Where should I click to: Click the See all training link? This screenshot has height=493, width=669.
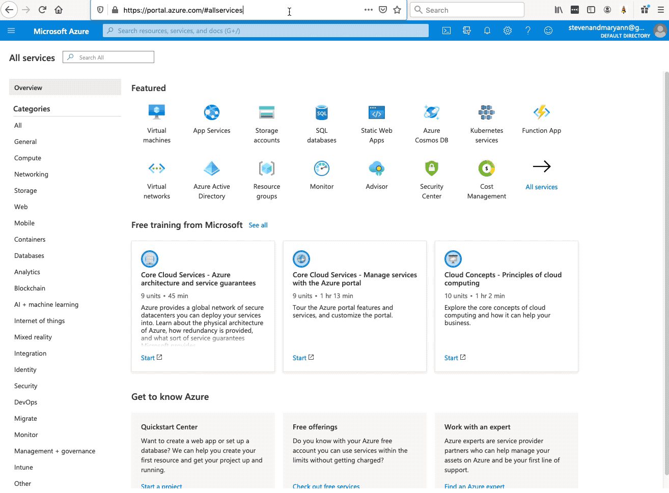click(x=258, y=225)
